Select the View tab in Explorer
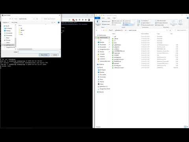The height and width of the screenshot is (142, 189). [115, 18]
